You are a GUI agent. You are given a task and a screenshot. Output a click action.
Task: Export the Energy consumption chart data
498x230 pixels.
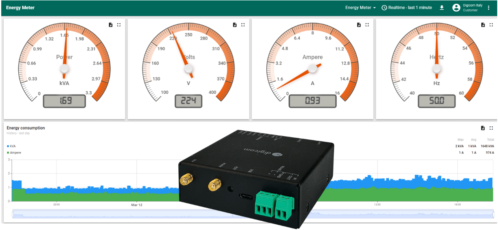pyautogui.click(x=483, y=128)
